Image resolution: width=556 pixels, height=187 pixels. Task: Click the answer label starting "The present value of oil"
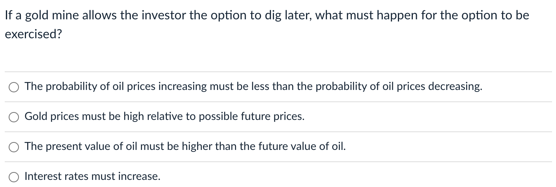(x=185, y=146)
